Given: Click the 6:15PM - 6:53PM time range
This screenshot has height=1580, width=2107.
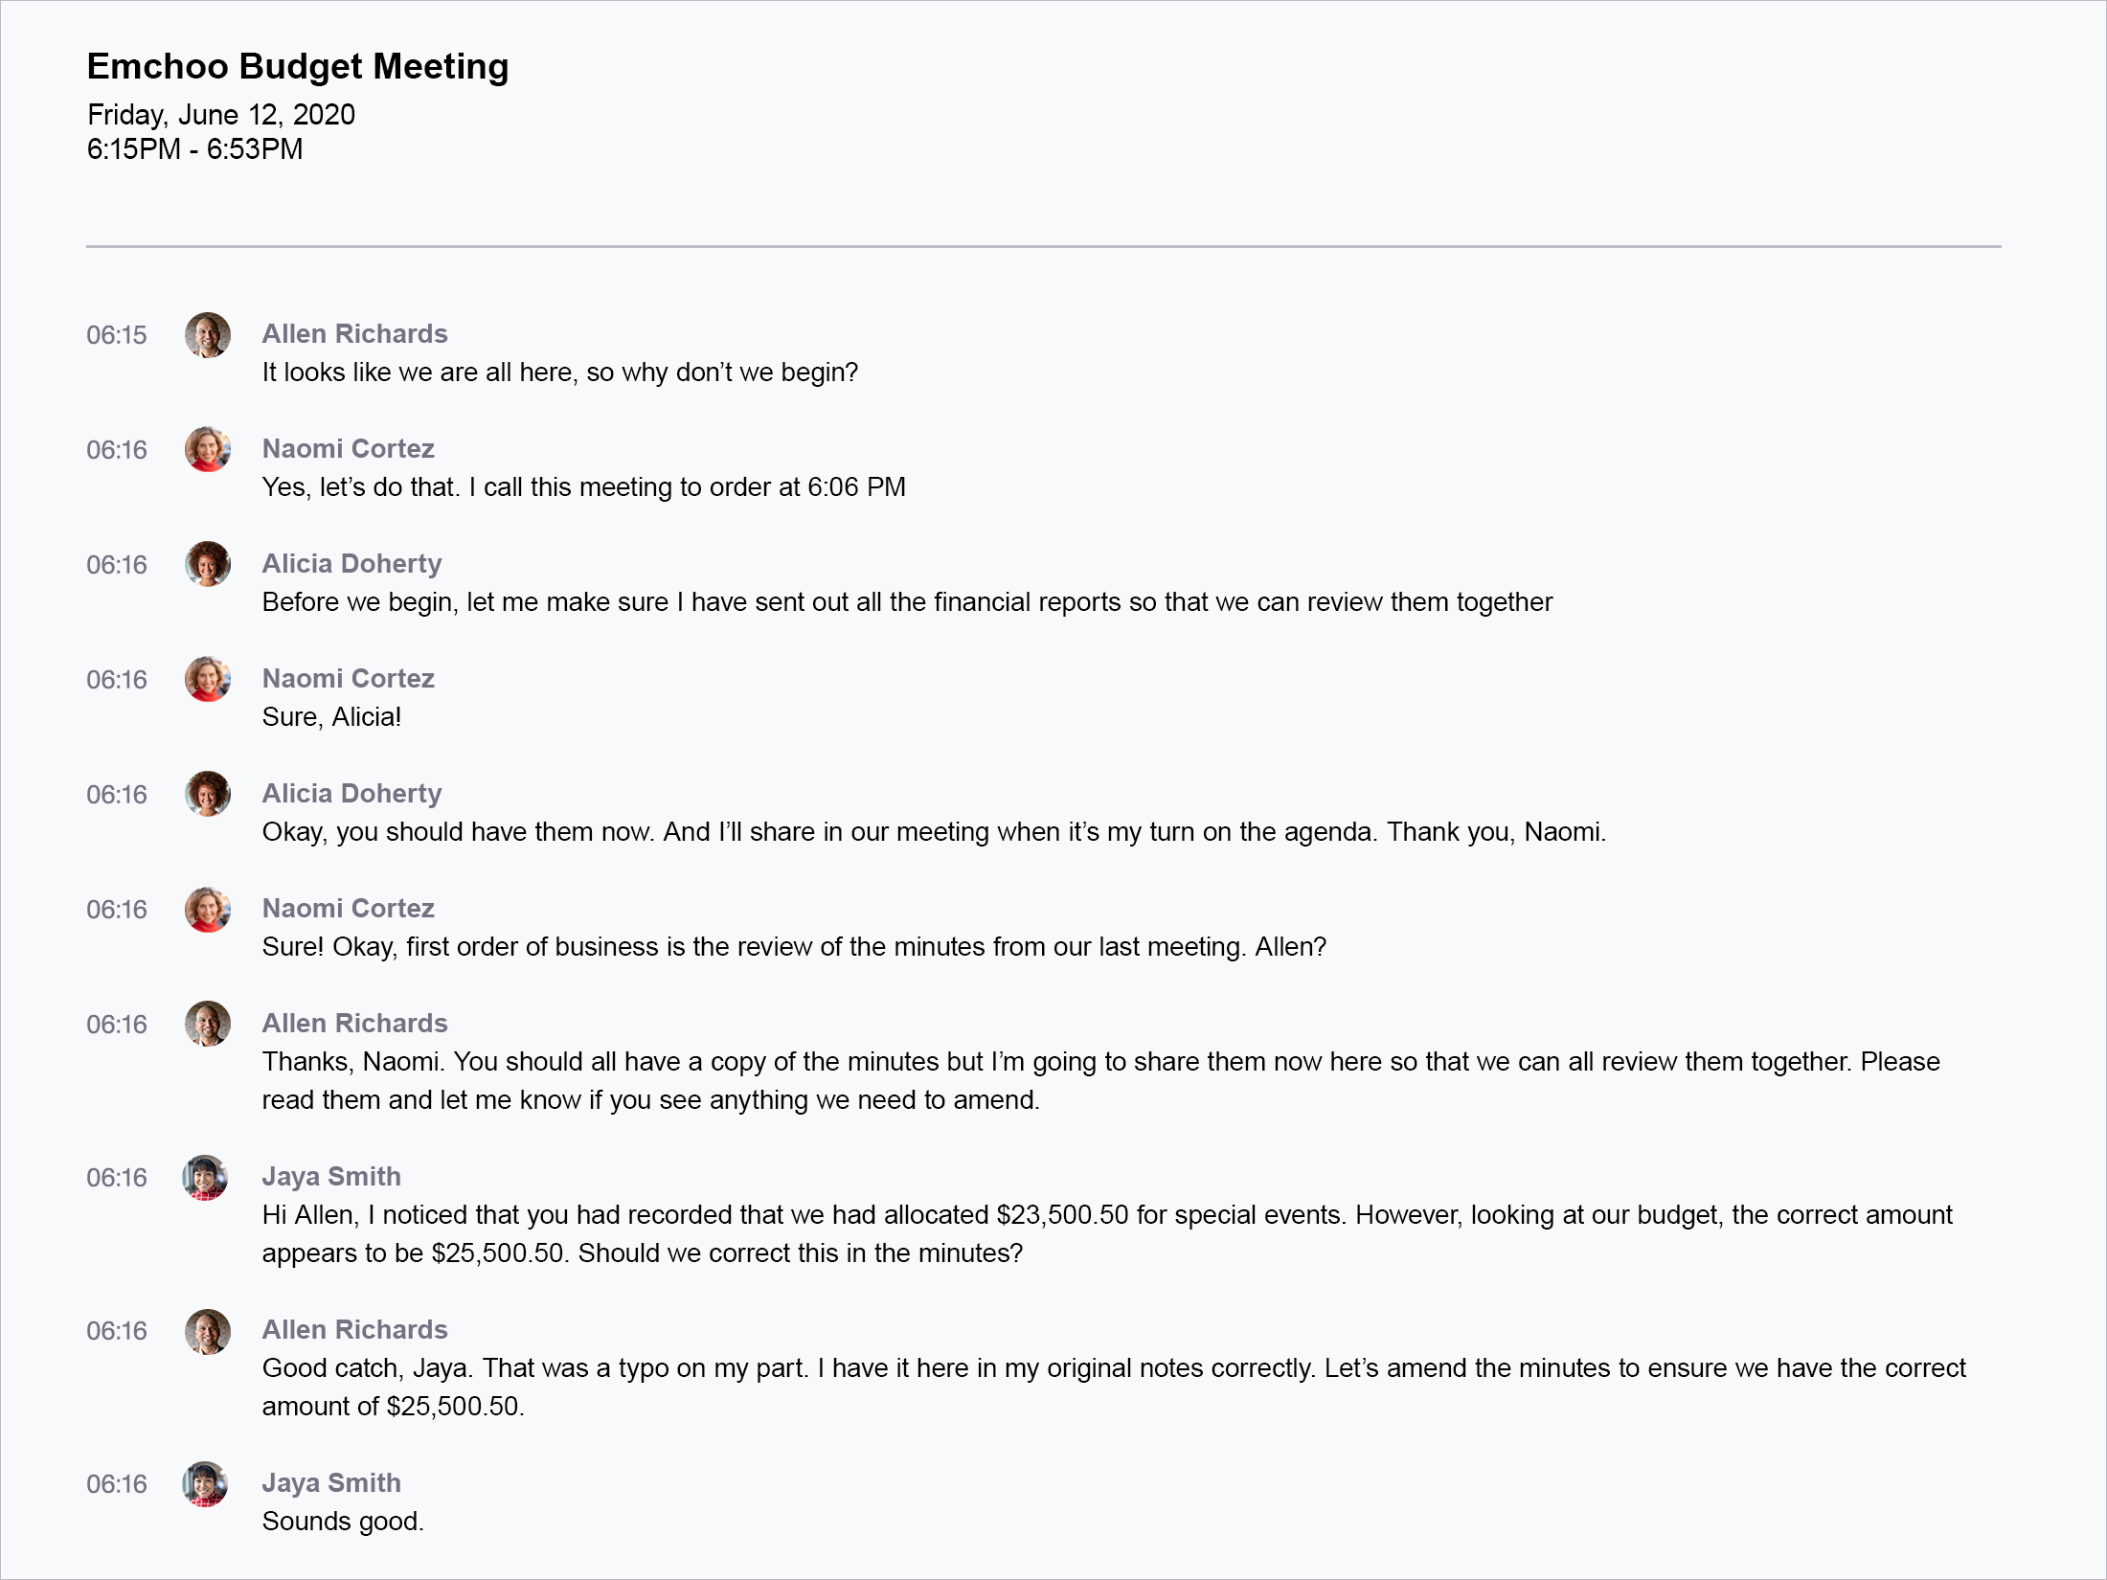Looking at the screenshot, I should (x=194, y=149).
